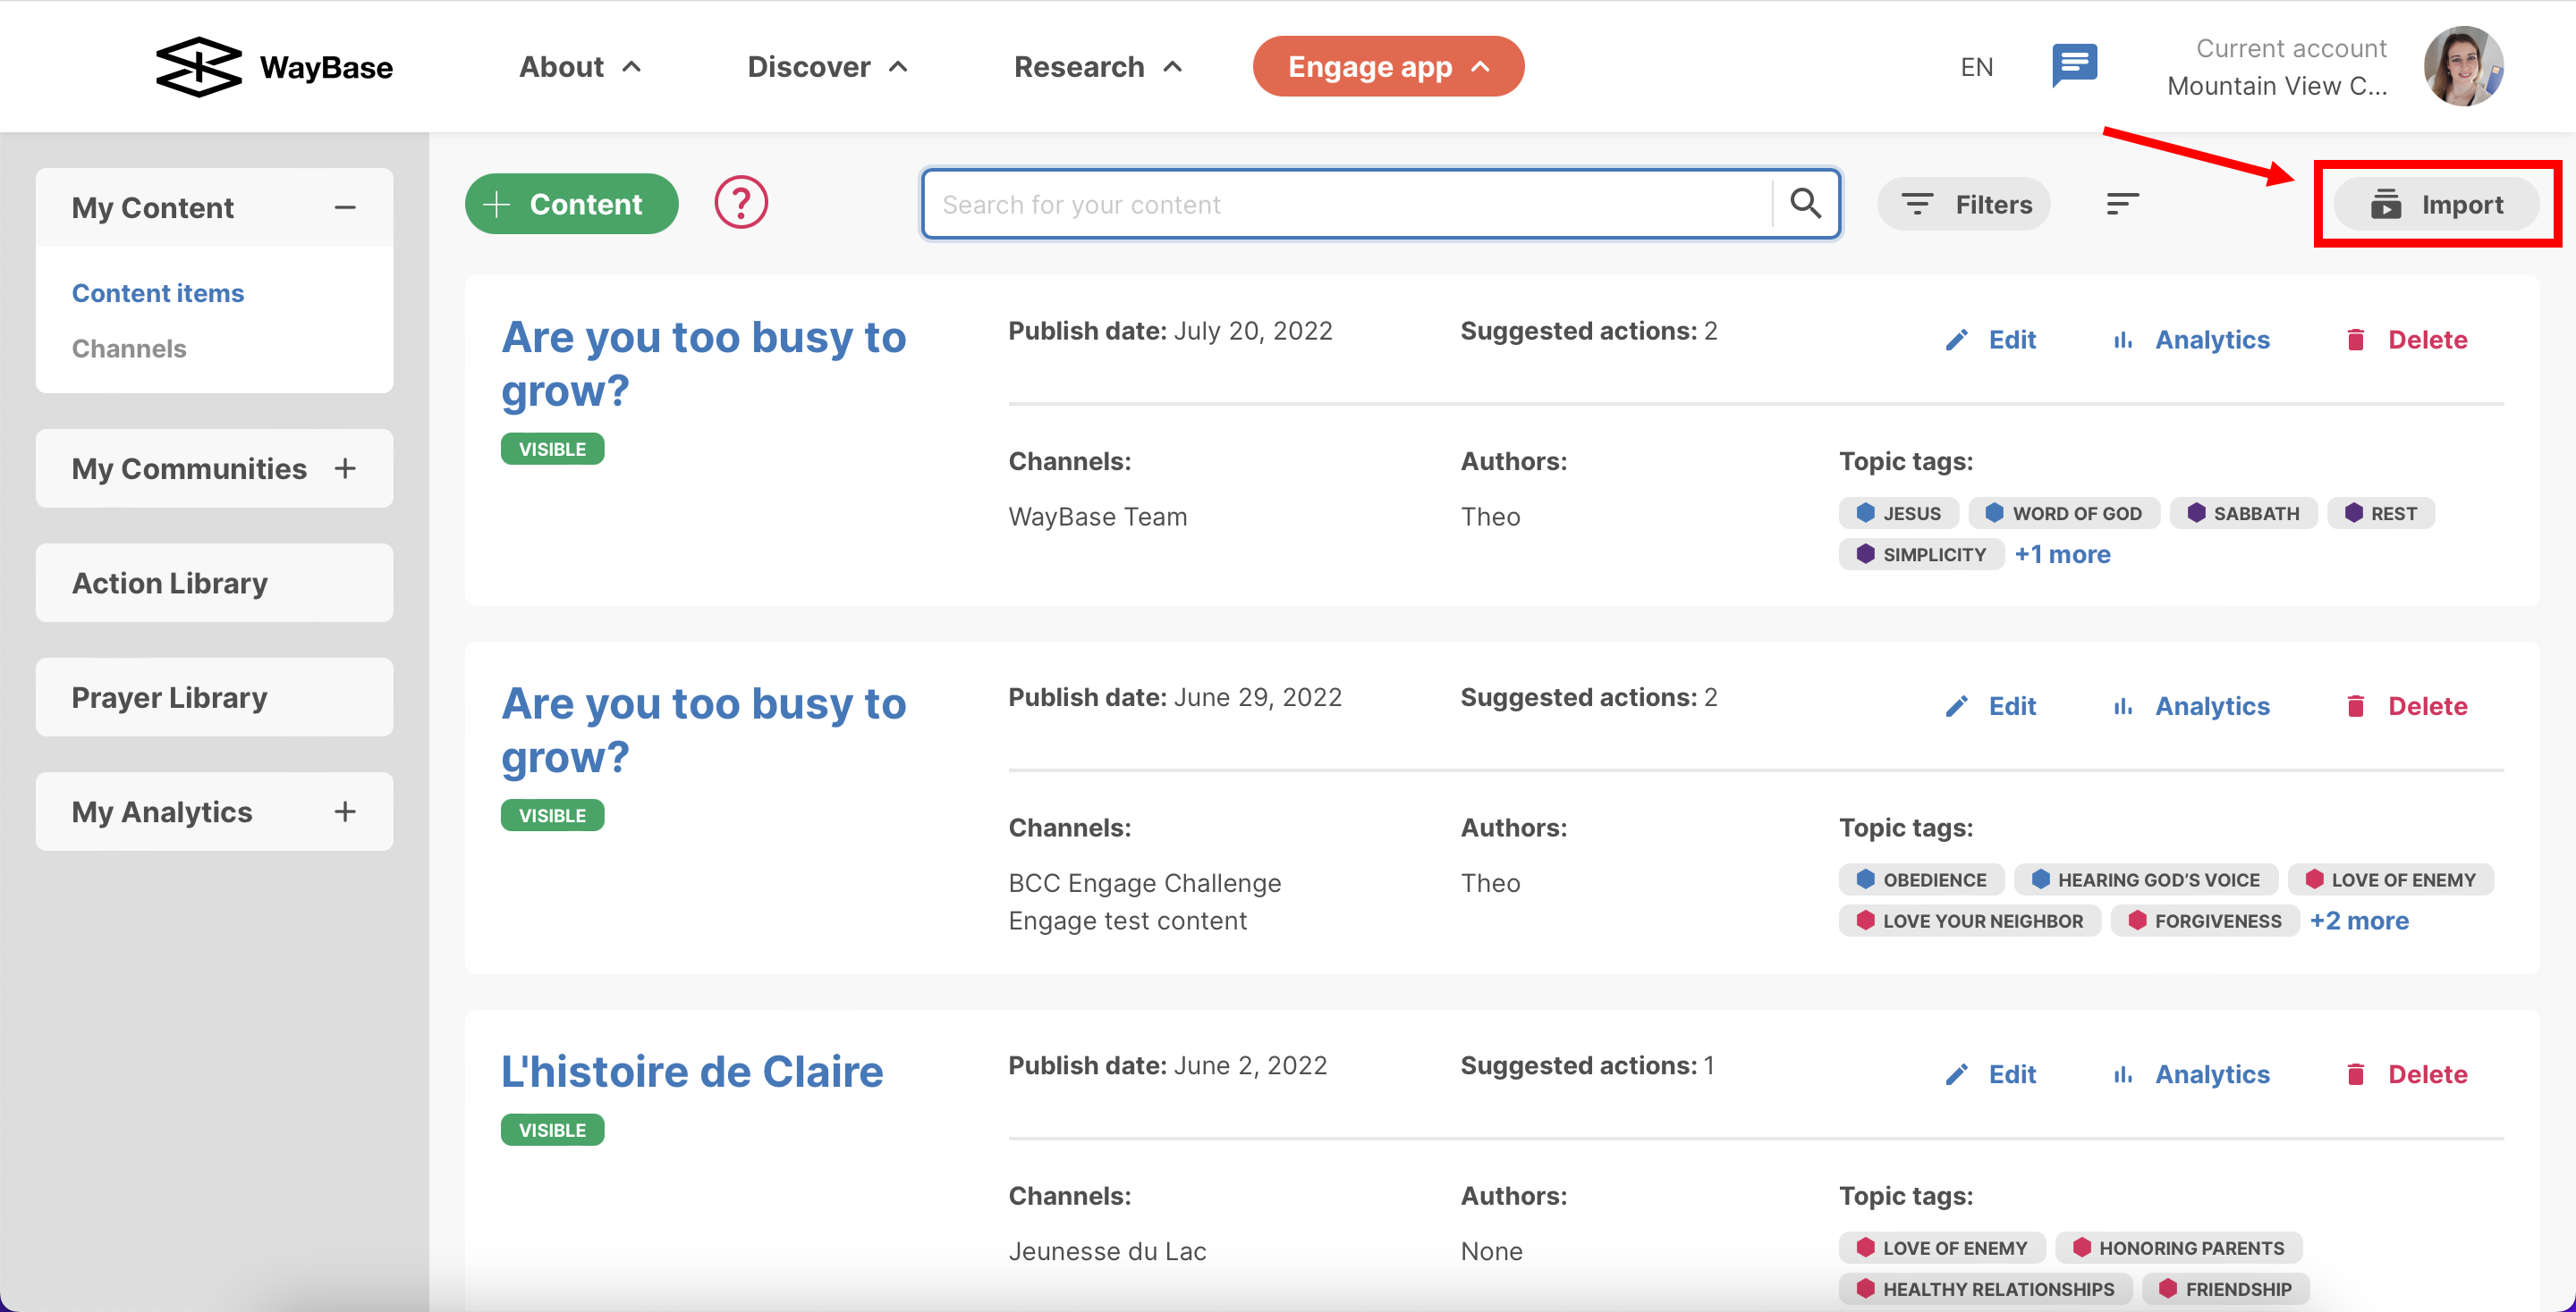2576x1312 pixels.
Task: Delete the July 20, 2022 content item
Action: pyautogui.click(x=2406, y=340)
